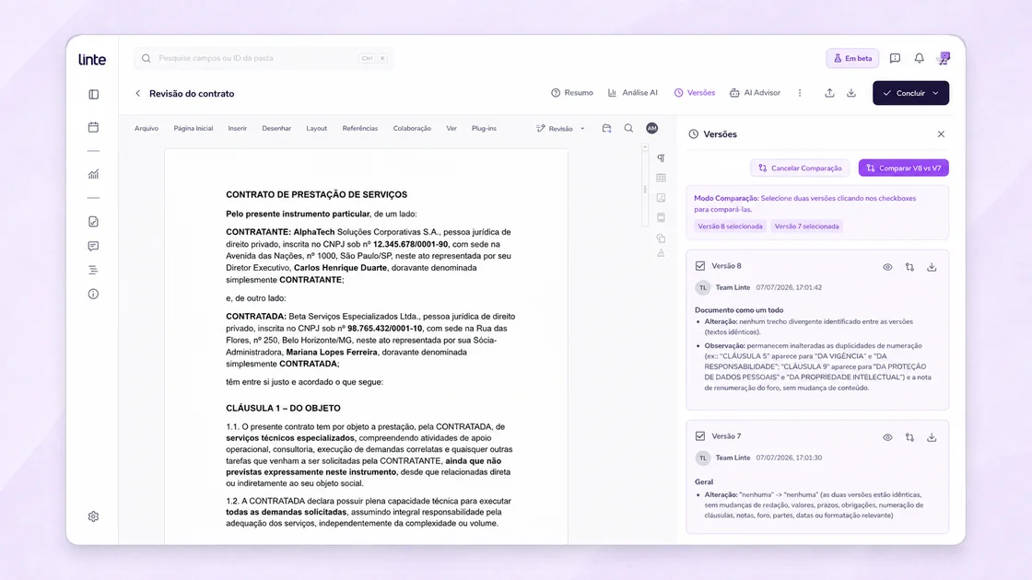
Task: Open the Inserir tab
Action: coord(237,128)
